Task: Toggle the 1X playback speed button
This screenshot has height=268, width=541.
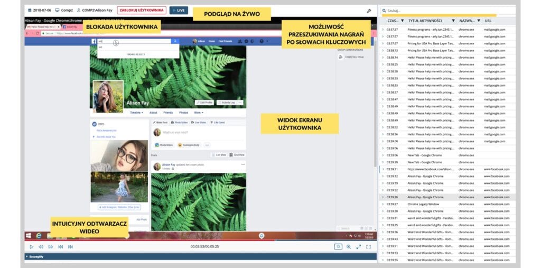Action: 338,247
